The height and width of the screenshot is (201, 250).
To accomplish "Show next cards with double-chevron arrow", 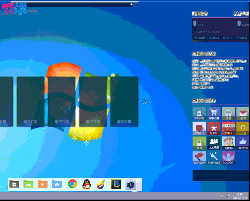I will coord(145,102).
